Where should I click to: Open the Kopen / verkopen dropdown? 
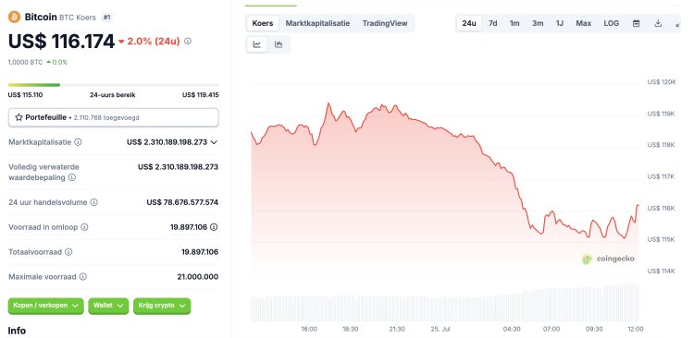(45, 306)
